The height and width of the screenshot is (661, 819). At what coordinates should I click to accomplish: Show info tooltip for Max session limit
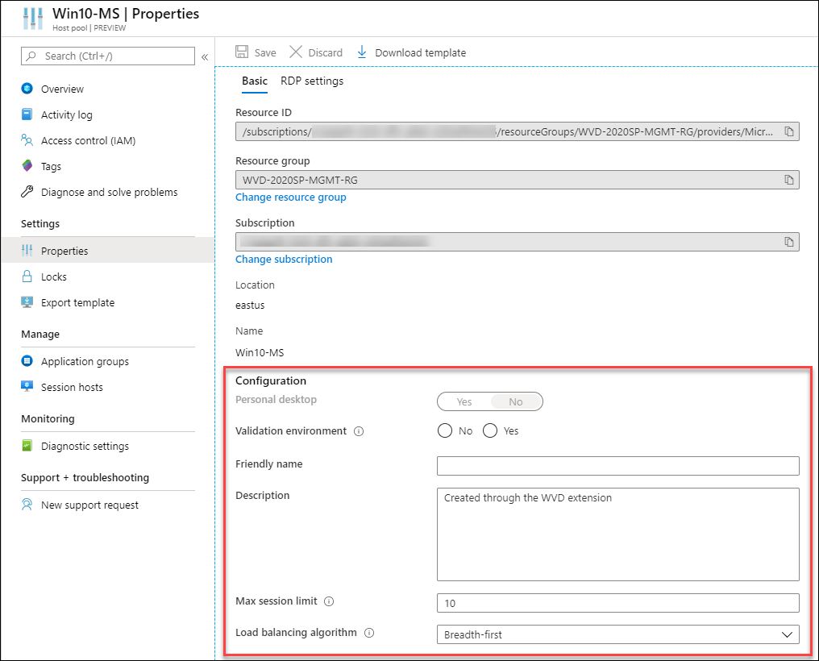(329, 601)
